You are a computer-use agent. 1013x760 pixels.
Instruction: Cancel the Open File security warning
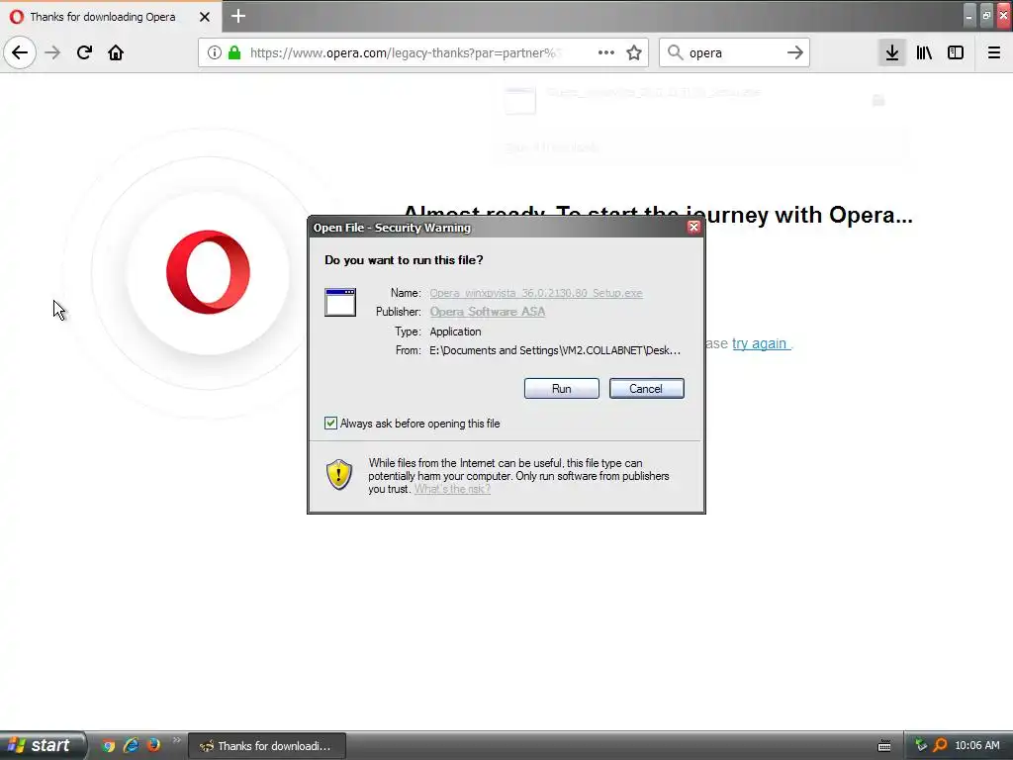pyautogui.click(x=646, y=388)
